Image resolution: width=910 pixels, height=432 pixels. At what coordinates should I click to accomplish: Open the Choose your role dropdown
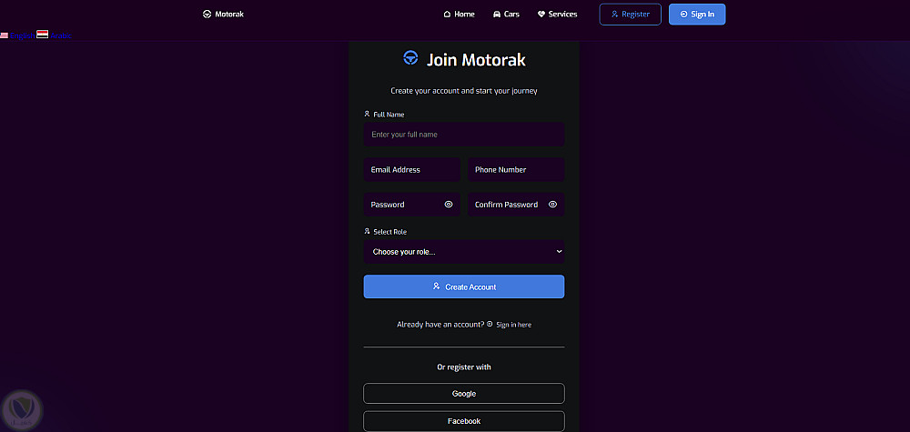coord(464,251)
